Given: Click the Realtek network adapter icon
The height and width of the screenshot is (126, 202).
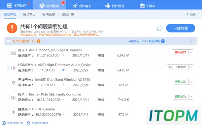Looking at the screenshot, I should tap(13, 97).
